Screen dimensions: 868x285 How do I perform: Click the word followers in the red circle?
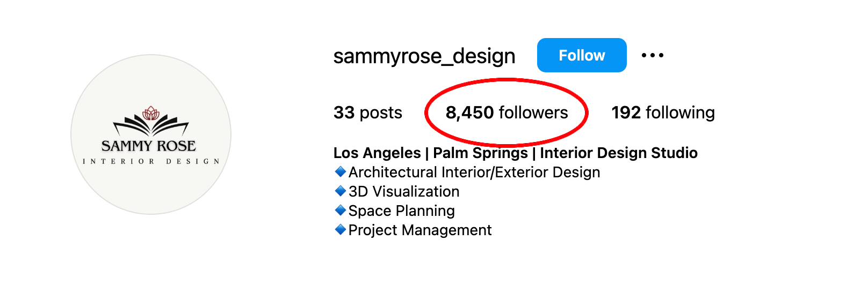[x=533, y=112]
